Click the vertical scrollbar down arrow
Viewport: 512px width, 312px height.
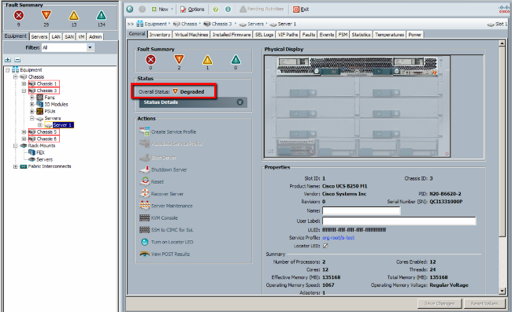point(503,291)
